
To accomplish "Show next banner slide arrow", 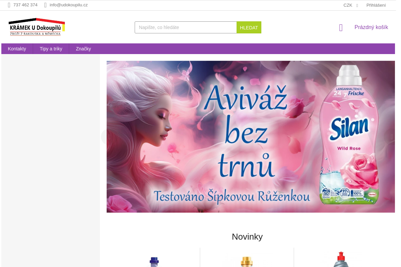I will (x=392, y=137).
